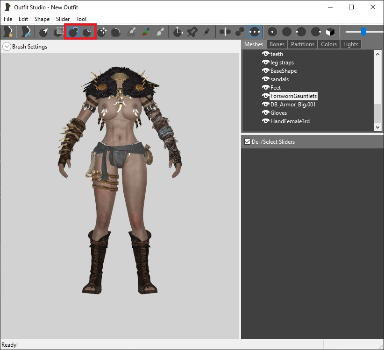Click mesh list scrollbar down arrow
The height and width of the screenshot is (350, 384).
[377, 127]
